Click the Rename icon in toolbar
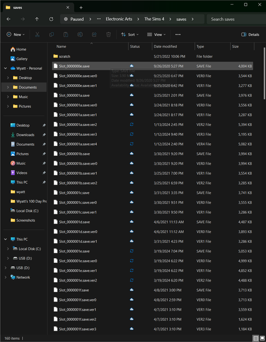Viewport: 266px width, 342px height. point(80,34)
